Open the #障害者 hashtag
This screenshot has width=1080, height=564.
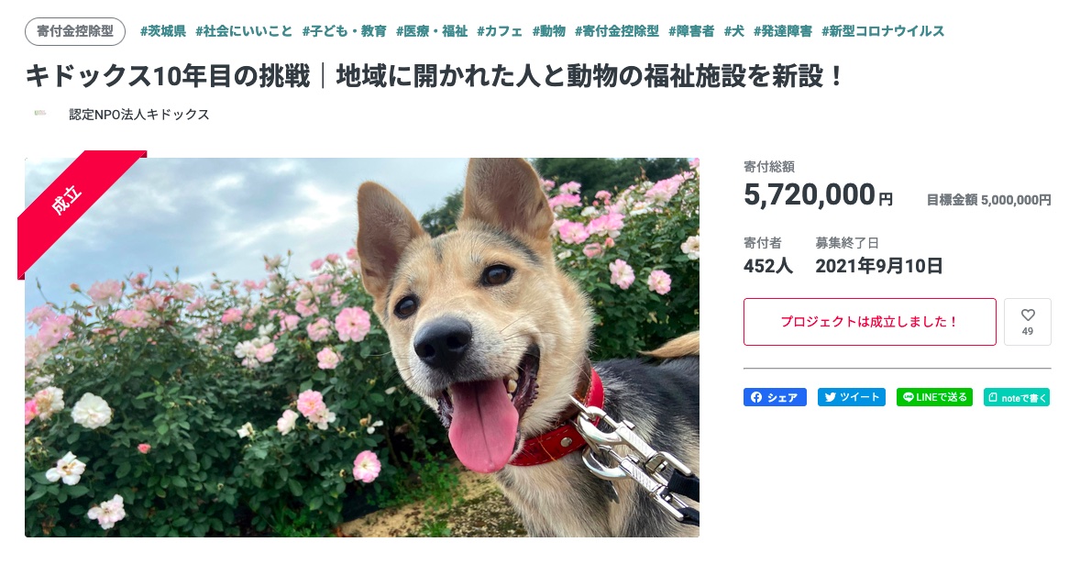coord(691,31)
